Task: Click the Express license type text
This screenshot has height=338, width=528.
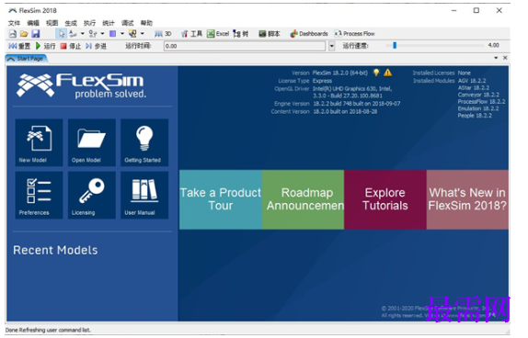Action: click(322, 81)
